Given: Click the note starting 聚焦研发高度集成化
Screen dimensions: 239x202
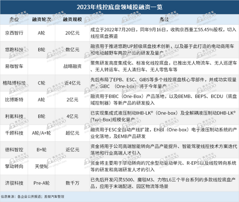Looking at the screenshot, I should tap(164, 66).
